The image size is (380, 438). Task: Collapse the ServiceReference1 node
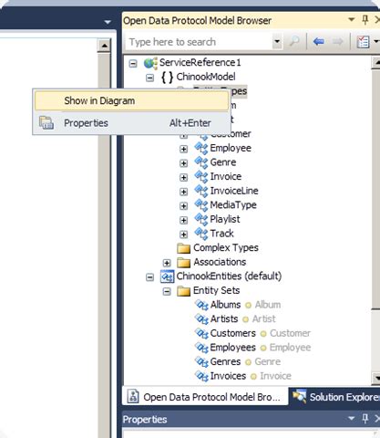tap(133, 64)
